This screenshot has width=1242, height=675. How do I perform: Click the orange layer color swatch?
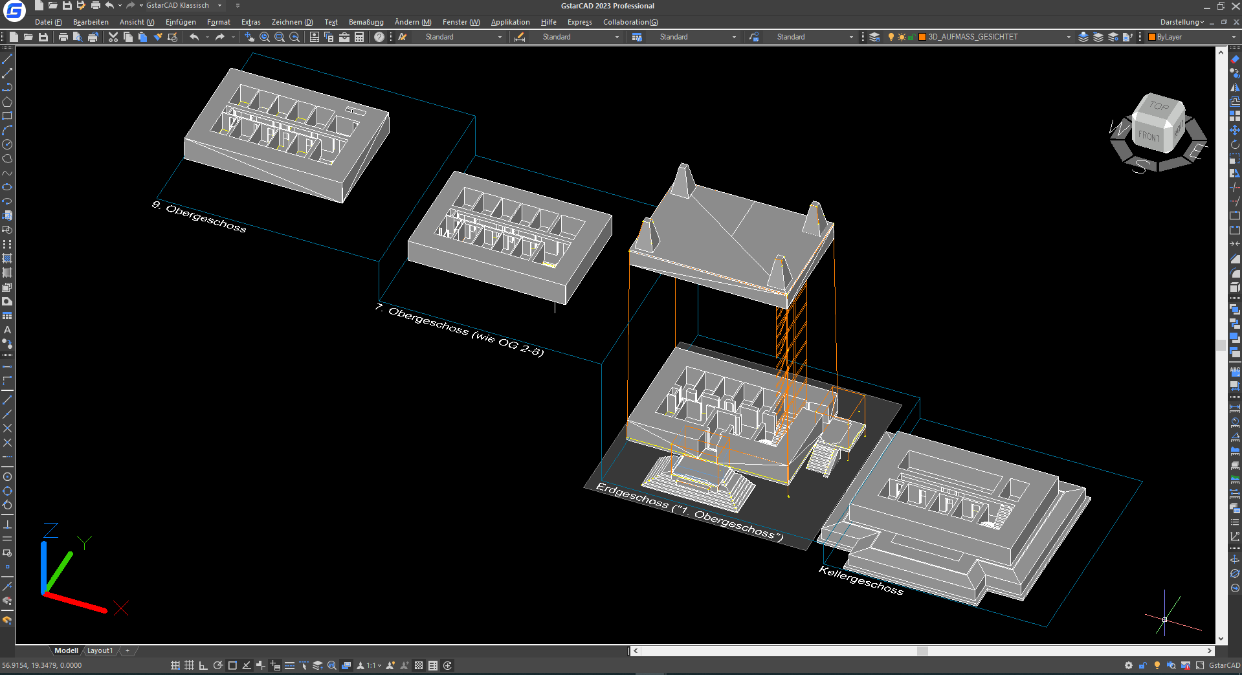point(922,38)
